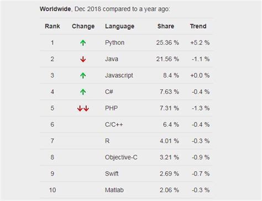Click the double red down arrows beside PHP
The image size is (262, 201).
pyautogui.click(x=83, y=108)
